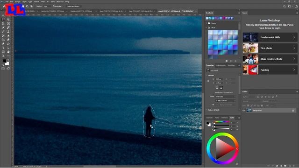Select the Eyedropper tool

pos(3,28)
